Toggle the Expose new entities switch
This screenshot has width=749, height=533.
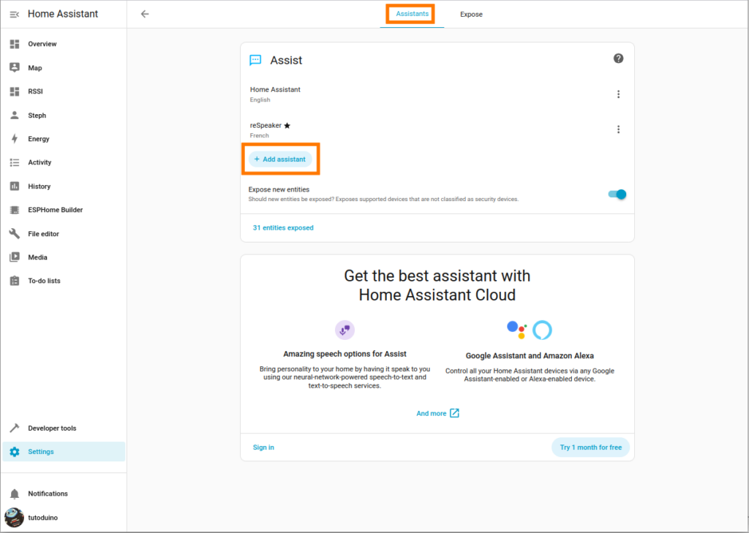[617, 194]
